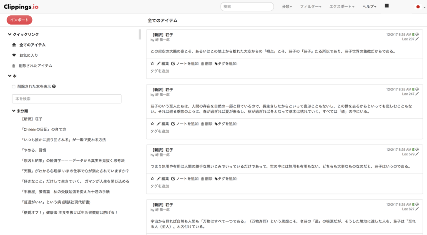Select book 「原因と結果」の経済学
Screen dimensions: 427x235
73,160
